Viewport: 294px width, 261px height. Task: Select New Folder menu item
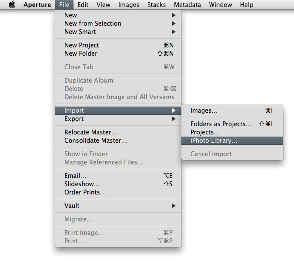tap(81, 54)
